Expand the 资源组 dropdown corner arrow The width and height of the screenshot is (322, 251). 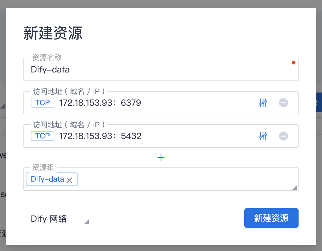tap(295, 187)
